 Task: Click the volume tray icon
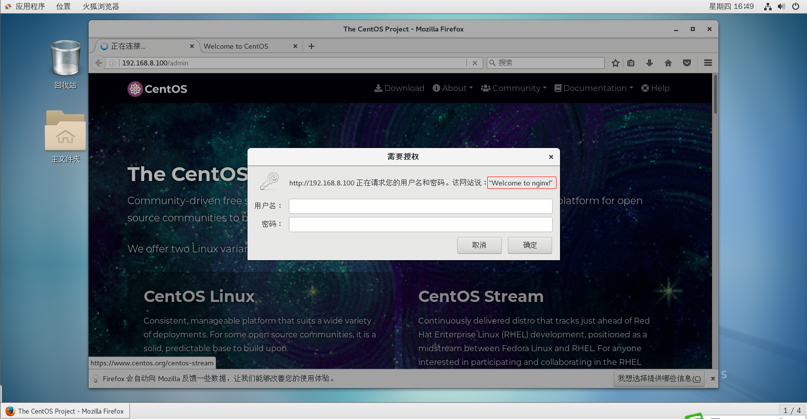[781, 6]
